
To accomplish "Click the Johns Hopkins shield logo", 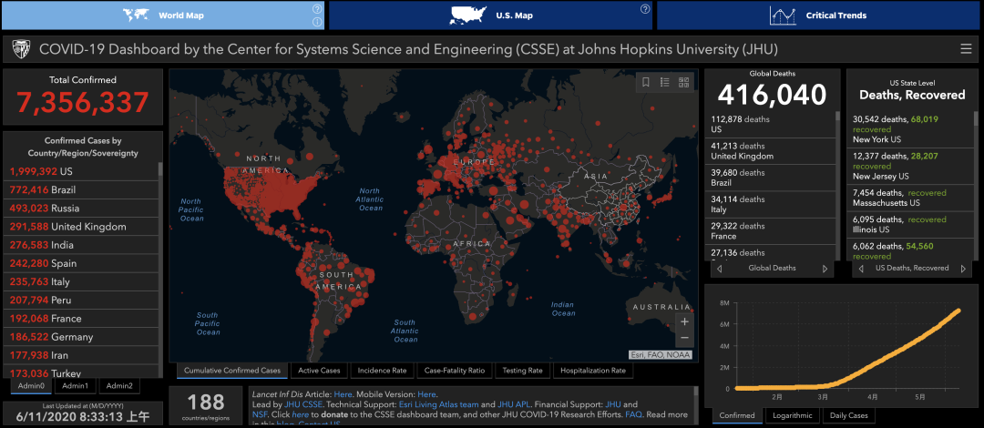I will 21,49.
